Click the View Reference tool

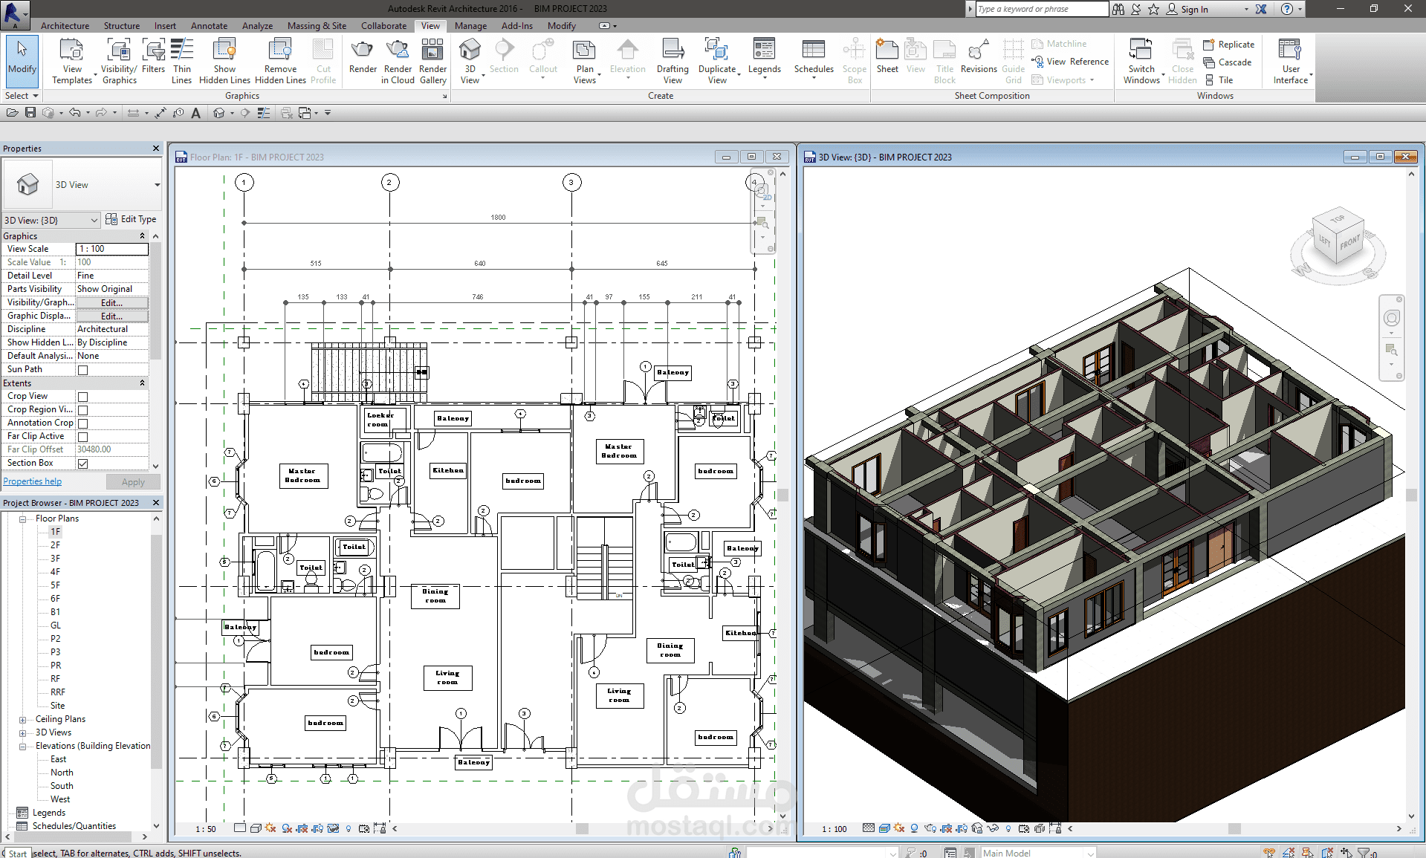point(1070,62)
